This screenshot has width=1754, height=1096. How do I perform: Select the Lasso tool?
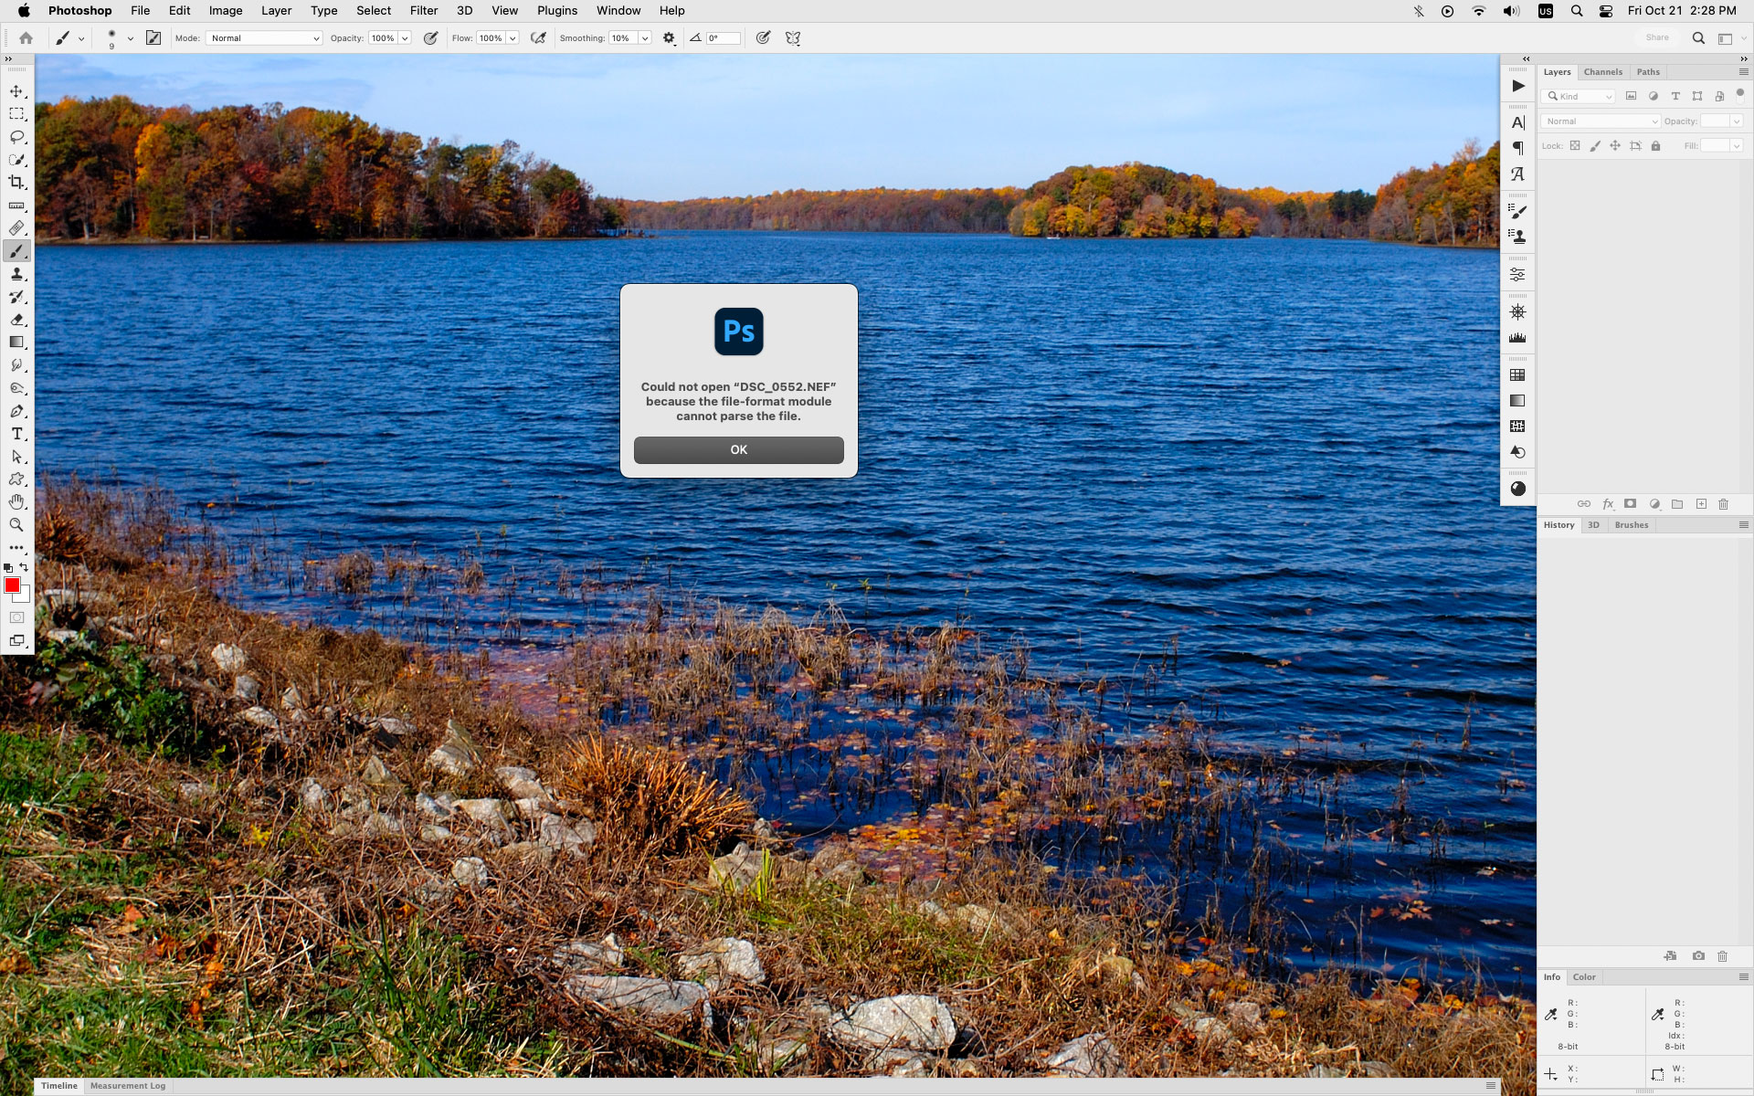point(16,137)
